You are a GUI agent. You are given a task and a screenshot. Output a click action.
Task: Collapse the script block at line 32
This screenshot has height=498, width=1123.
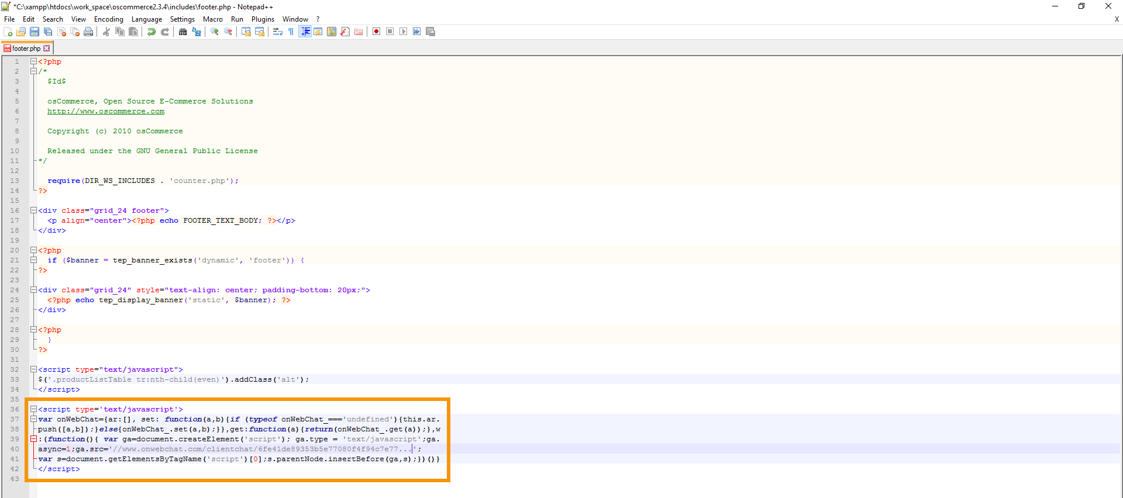33,369
